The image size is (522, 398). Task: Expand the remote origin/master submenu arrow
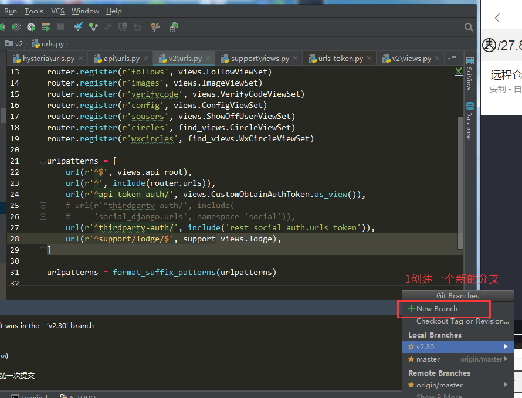click(x=506, y=385)
